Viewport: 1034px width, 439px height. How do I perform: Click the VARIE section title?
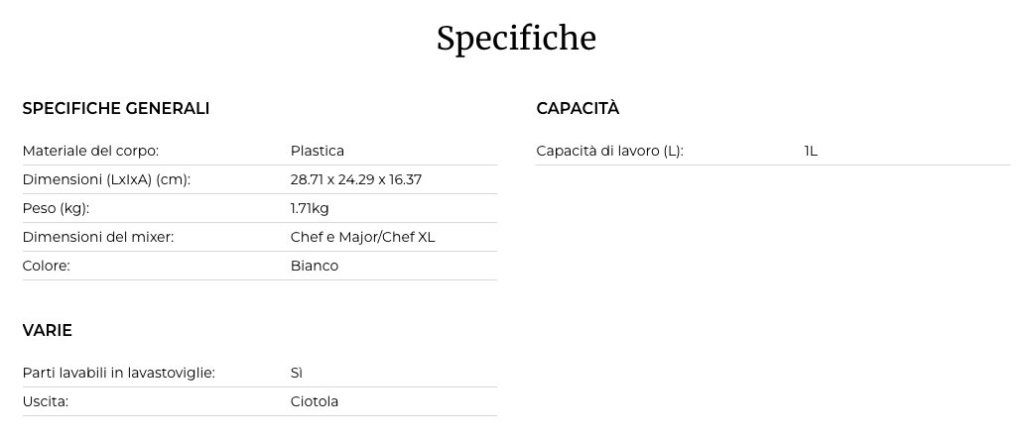coord(48,331)
